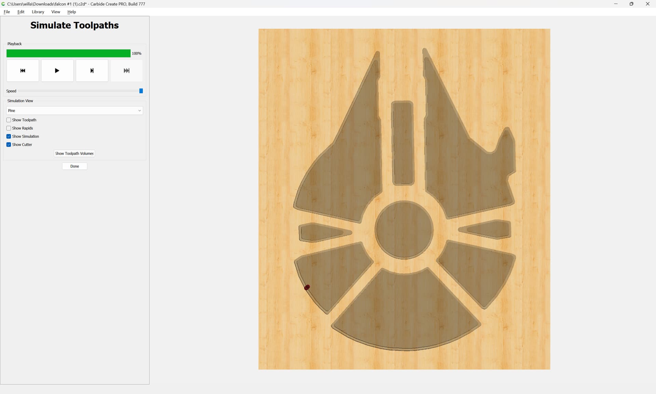Screen dimensions: 656x394
Task: Restore down the window
Action: coord(631,4)
